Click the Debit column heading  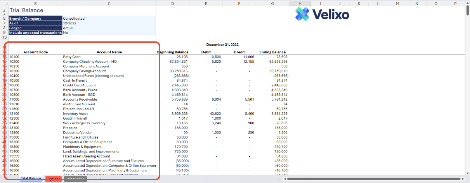pyautogui.click(x=206, y=52)
